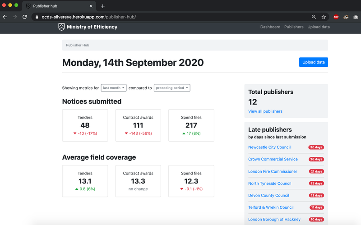Image resolution: width=361 pixels, height=225 pixels.
Task: Click the coverage Spend files value 12.3
Action: [191, 181]
